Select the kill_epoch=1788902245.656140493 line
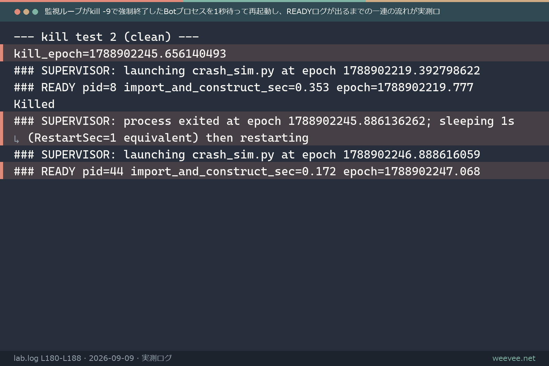 (x=274, y=53)
